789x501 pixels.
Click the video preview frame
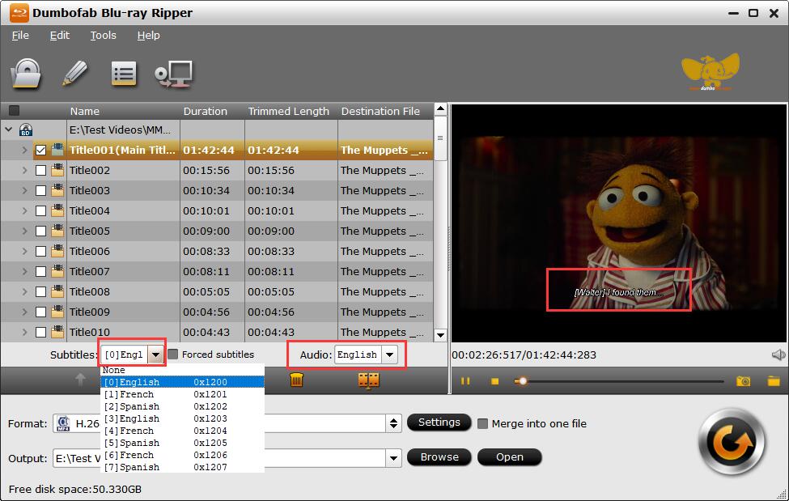click(x=619, y=223)
